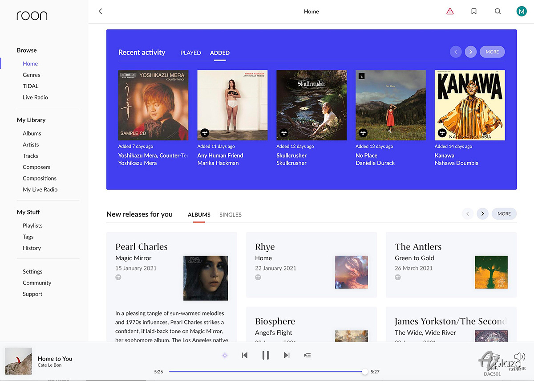The height and width of the screenshot is (381, 534).
Task: Click artist link Danielle Durack
Action: 375,163
